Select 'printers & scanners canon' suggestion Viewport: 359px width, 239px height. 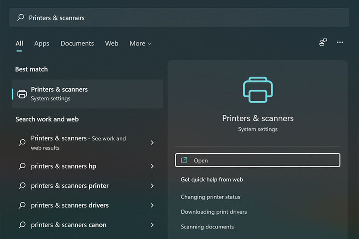point(87,225)
